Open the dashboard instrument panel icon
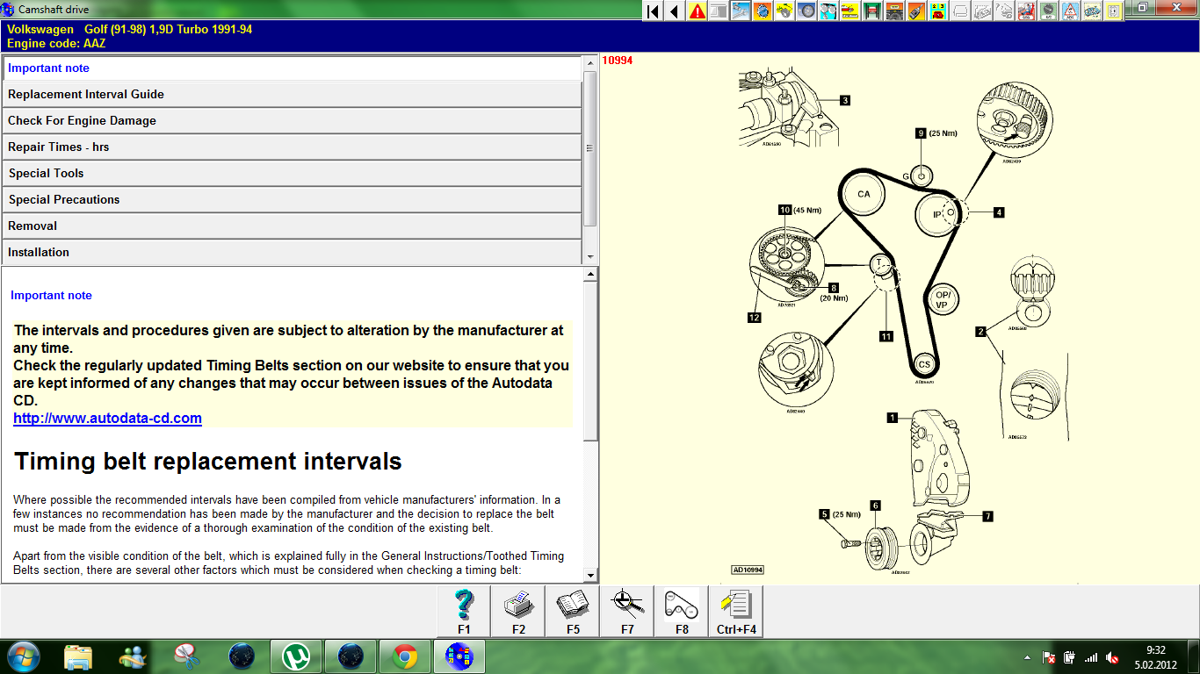This screenshot has width=1200, height=674. coord(895,11)
